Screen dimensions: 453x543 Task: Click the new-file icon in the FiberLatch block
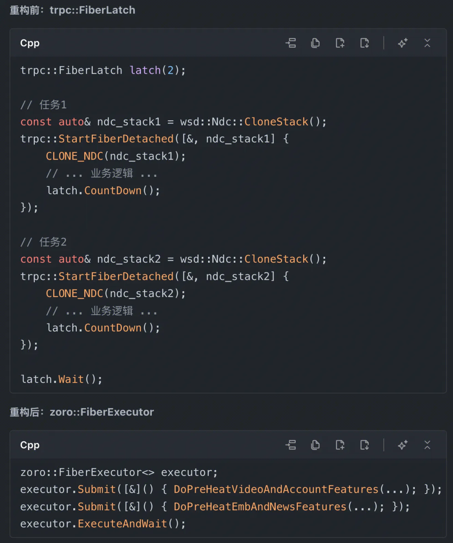(x=340, y=43)
